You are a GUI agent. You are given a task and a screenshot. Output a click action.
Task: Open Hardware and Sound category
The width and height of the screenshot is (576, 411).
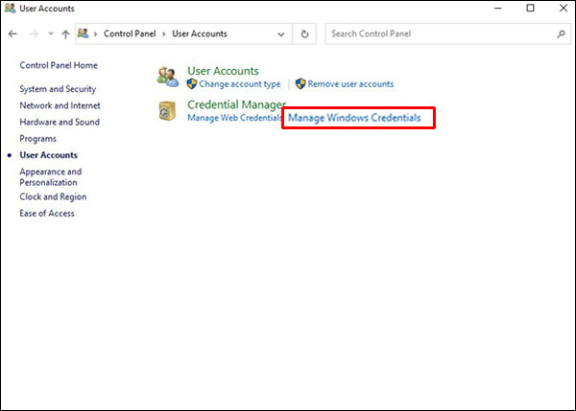[60, 122]
